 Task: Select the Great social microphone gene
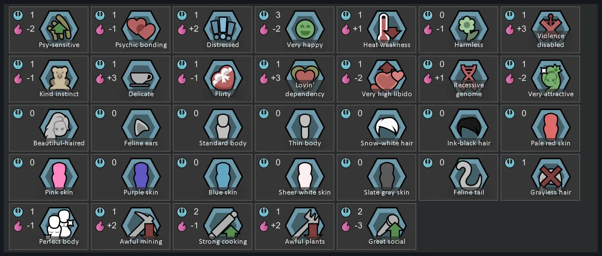(387, 225)
